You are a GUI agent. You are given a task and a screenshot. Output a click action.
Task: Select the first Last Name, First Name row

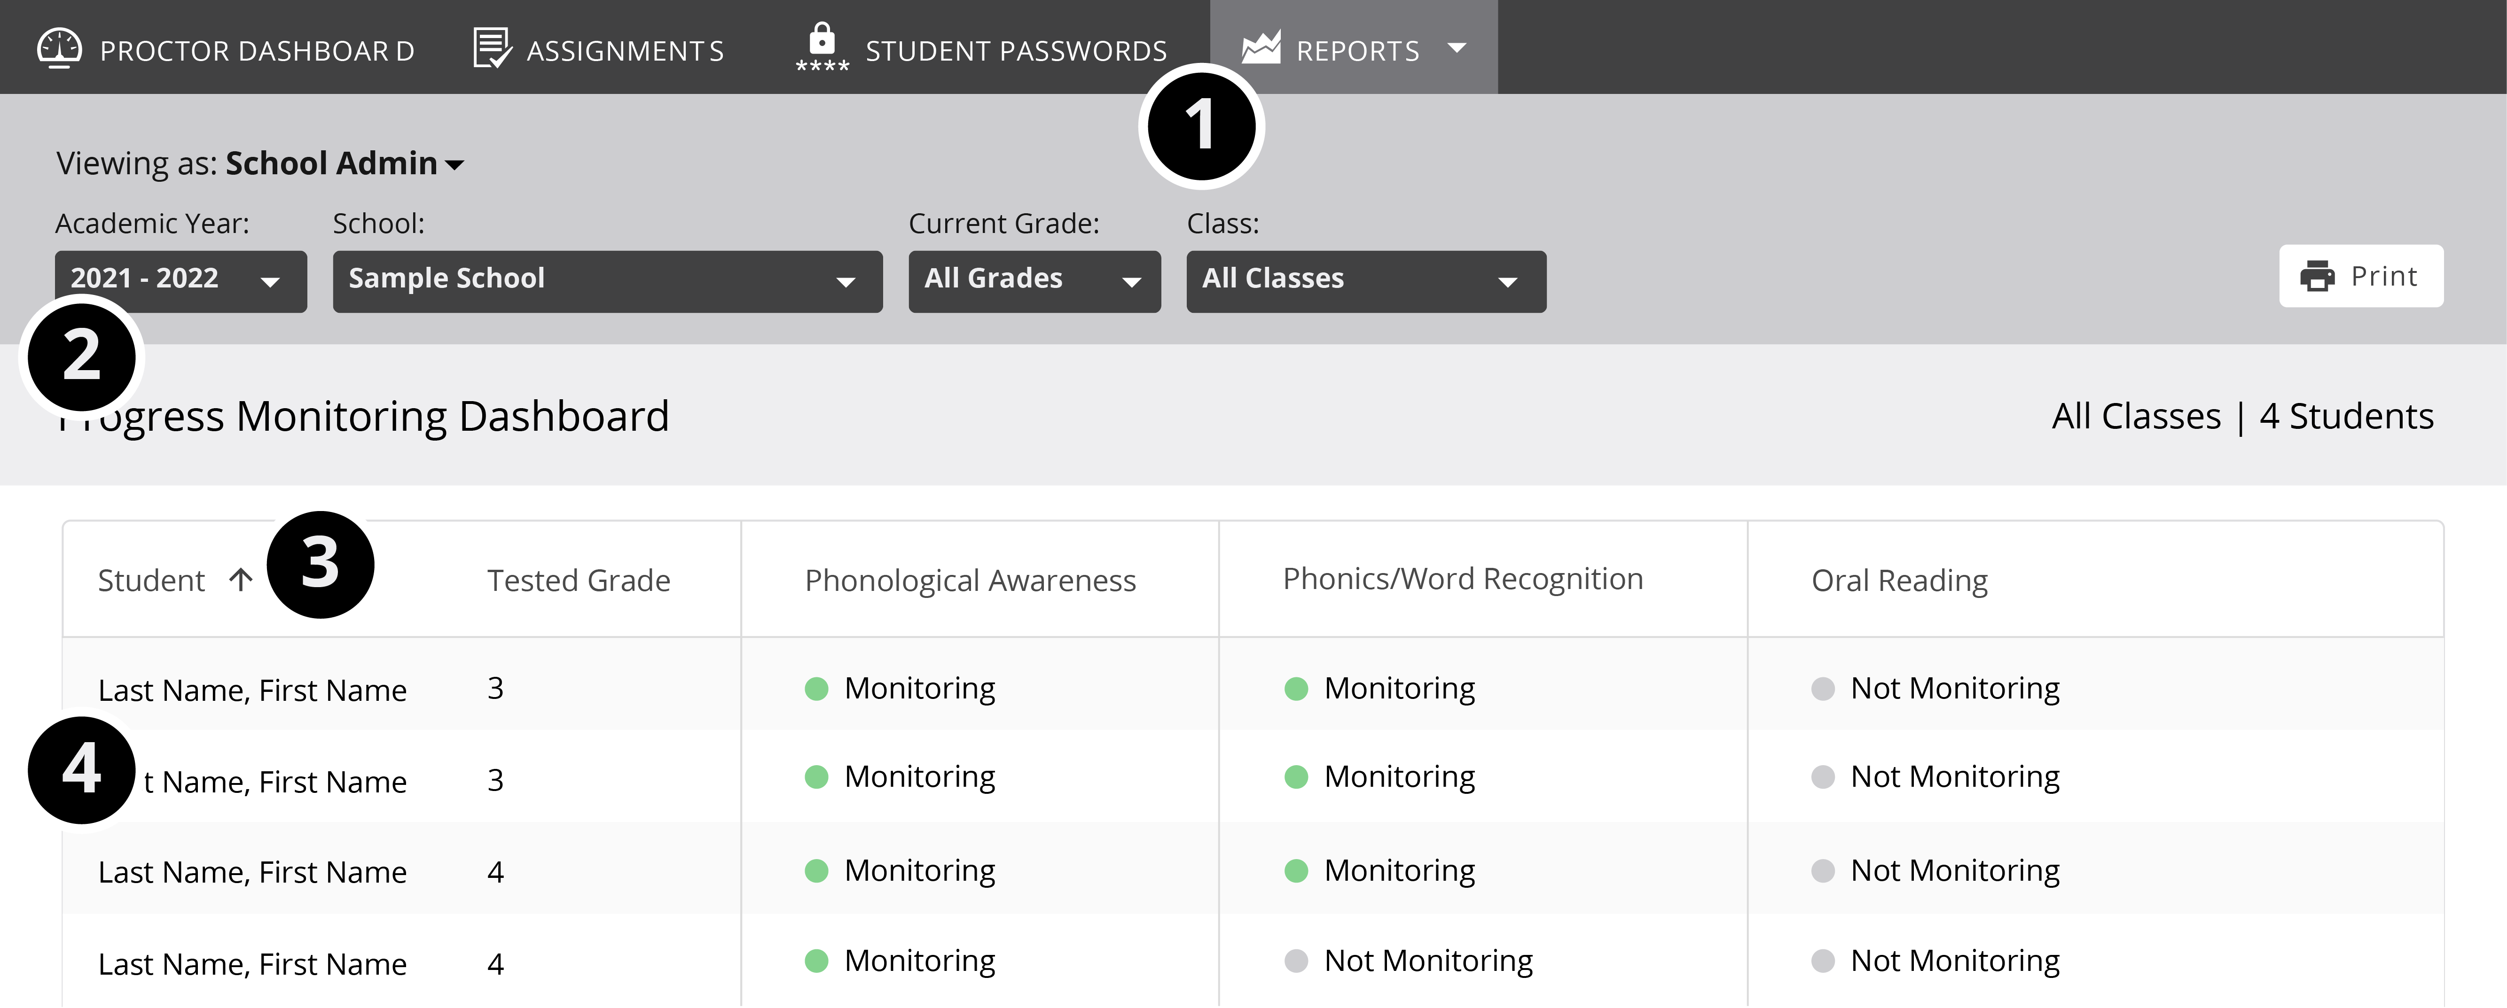point(252,689)
